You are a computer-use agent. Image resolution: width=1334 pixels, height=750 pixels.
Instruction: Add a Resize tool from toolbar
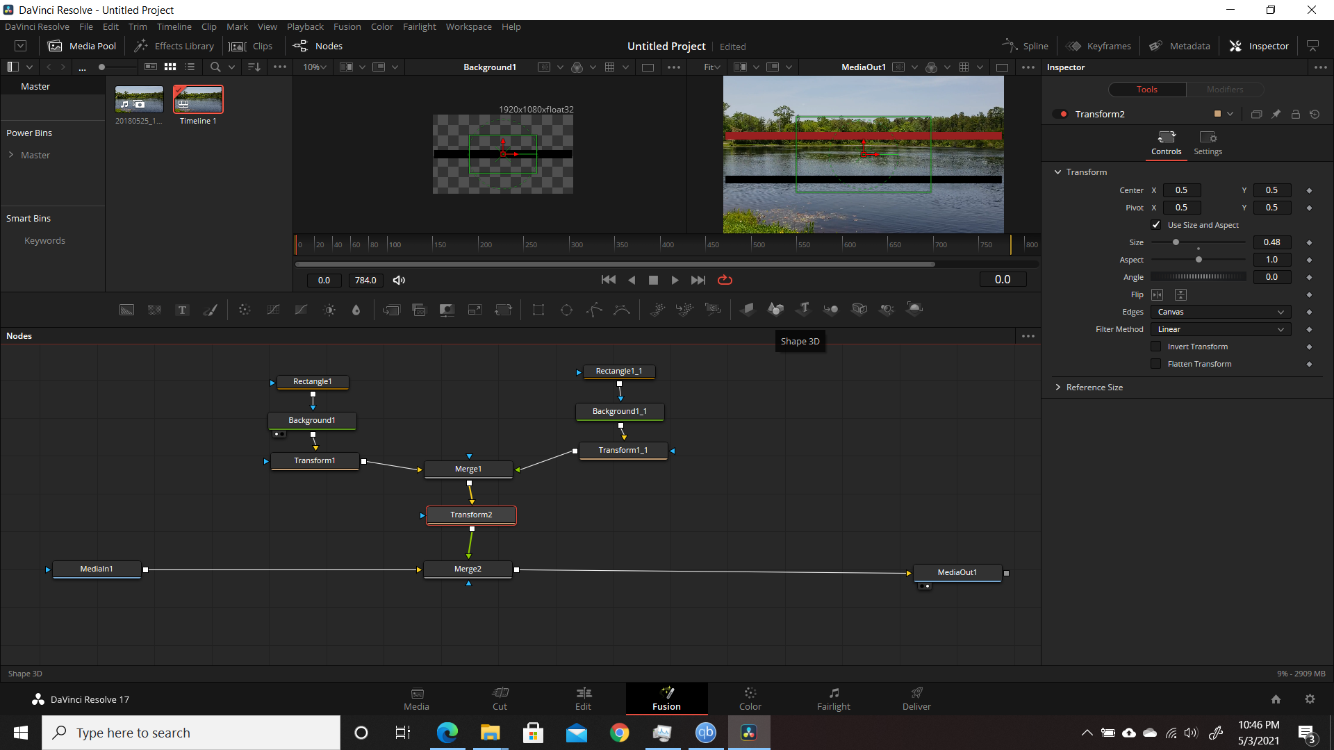(475, 310)
